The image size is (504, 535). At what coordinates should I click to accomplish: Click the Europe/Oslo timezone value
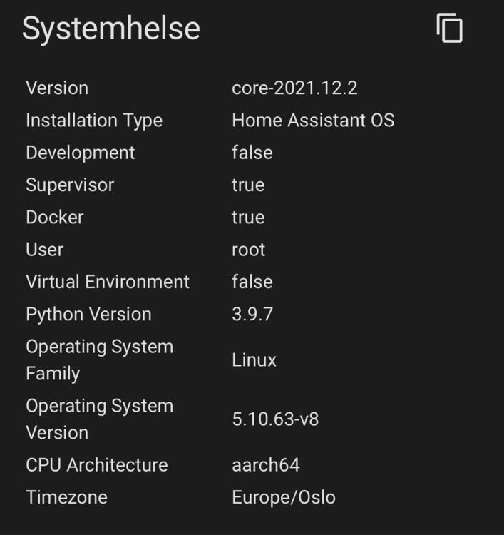[x=283, y=497]
